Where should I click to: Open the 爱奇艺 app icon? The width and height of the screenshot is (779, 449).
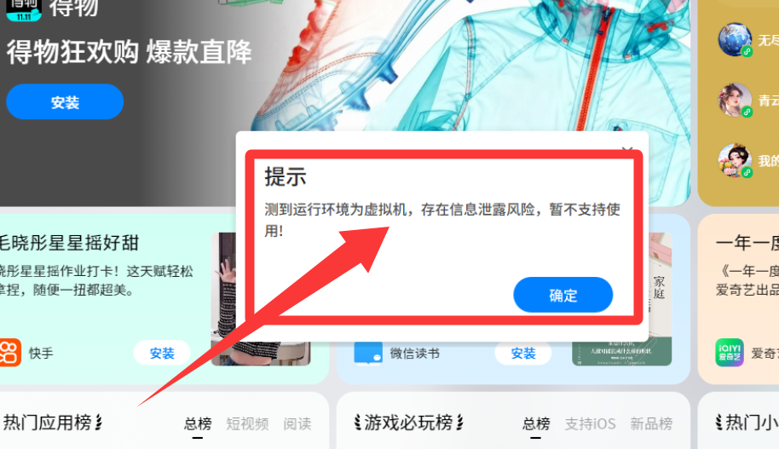[730, 353]
